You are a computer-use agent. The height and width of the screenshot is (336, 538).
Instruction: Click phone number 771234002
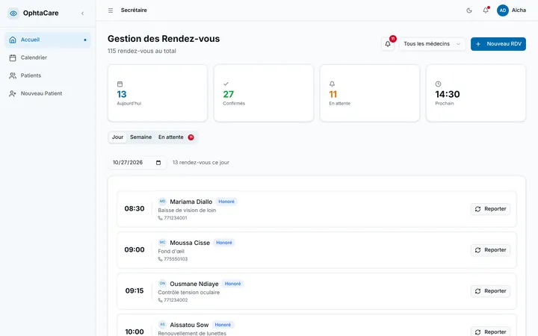click(x=176, y=300)
